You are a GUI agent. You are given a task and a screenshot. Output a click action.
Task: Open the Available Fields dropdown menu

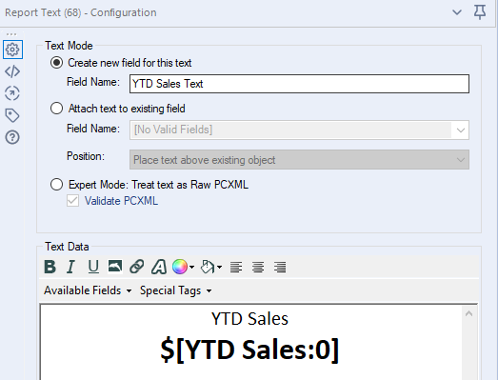(x=88, y=290)
